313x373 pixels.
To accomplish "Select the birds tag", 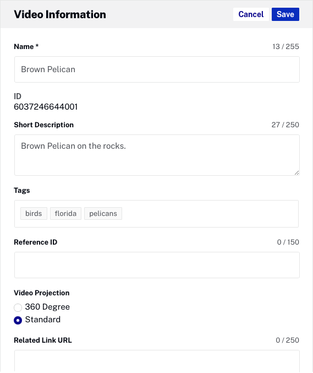I will pos(34,213).
